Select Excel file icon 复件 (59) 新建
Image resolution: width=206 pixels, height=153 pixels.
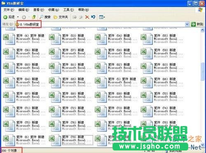tap(147, 53)
